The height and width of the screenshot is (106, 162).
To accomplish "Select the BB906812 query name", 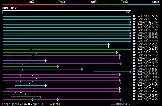I will [10, 8].
